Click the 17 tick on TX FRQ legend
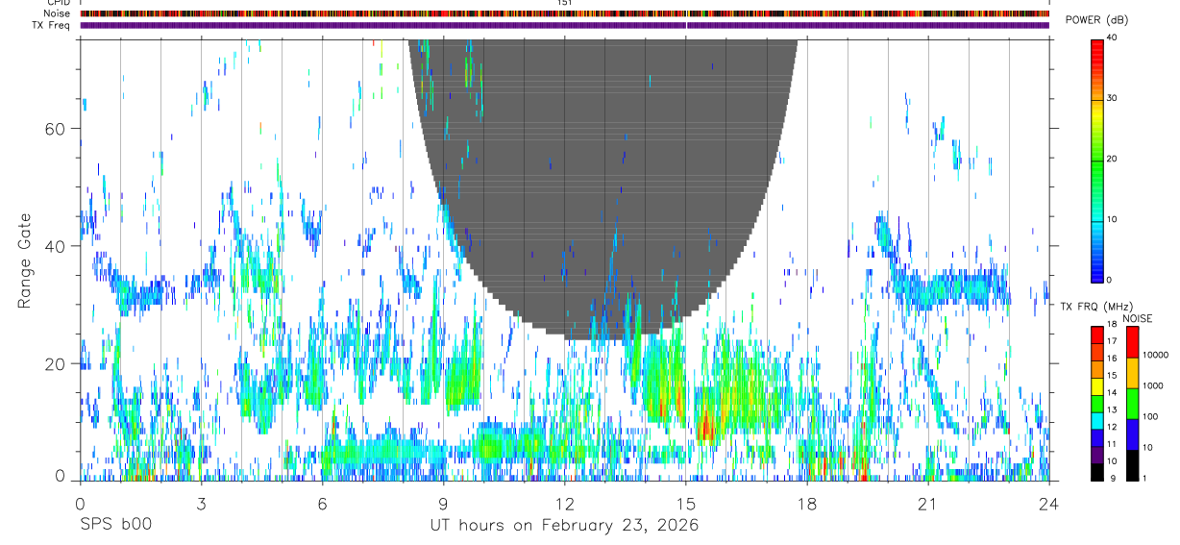The height and width of the screenshot is (545, 1180). coord(1112,341)
